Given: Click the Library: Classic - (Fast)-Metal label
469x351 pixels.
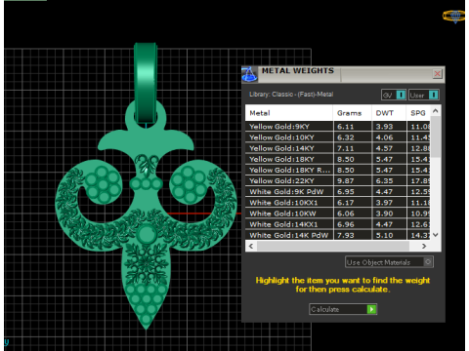Looking at the screenshot, I should [x=291, y=95].
